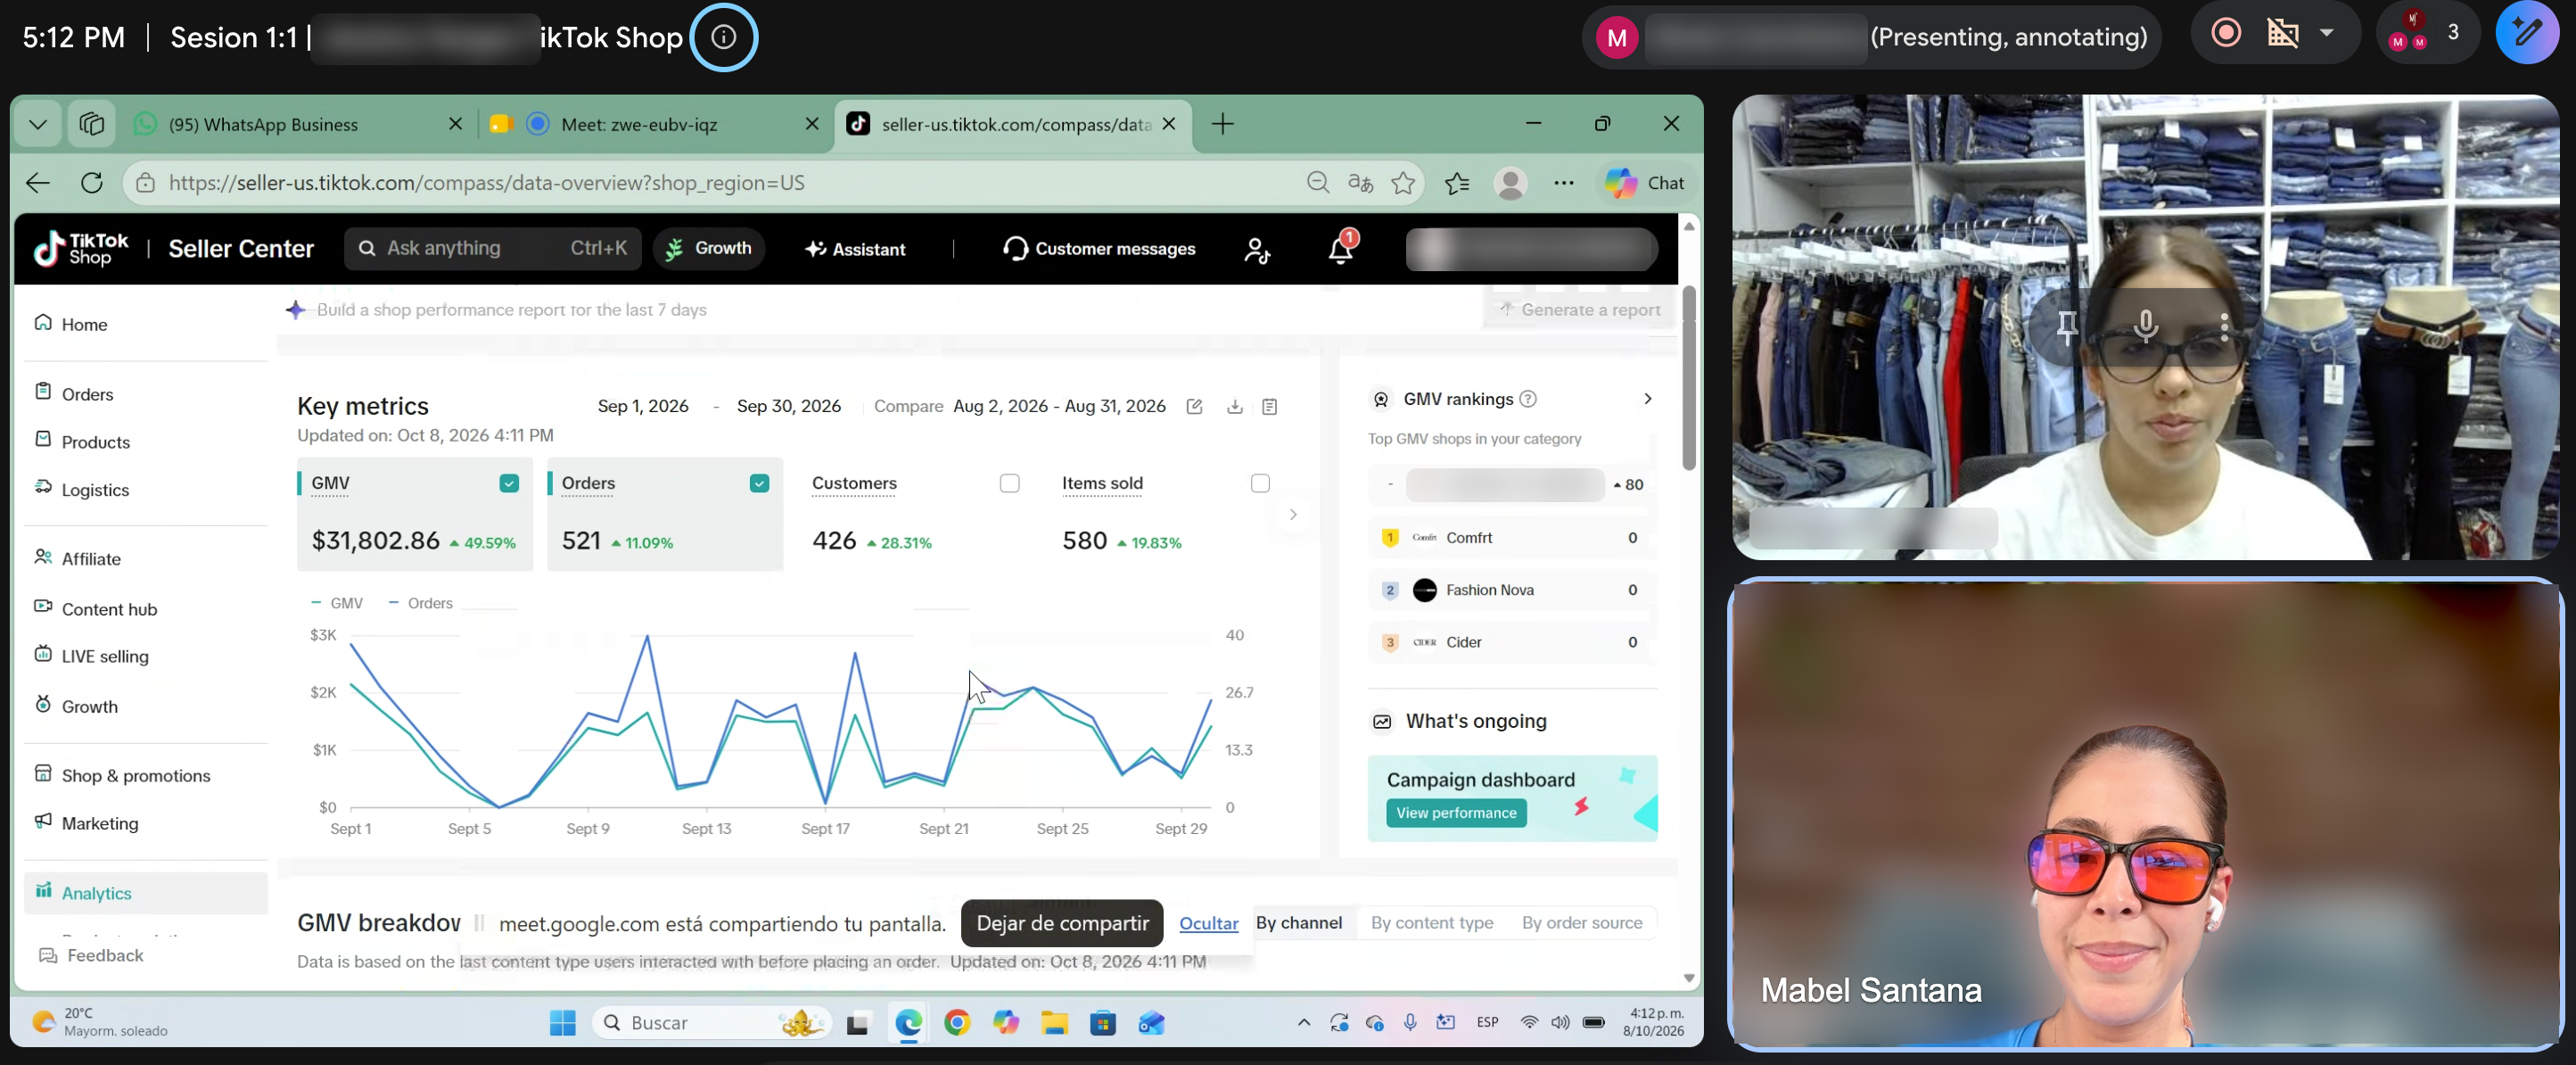
Task: Open browser tab list chevron
Action: coord(38,124)
